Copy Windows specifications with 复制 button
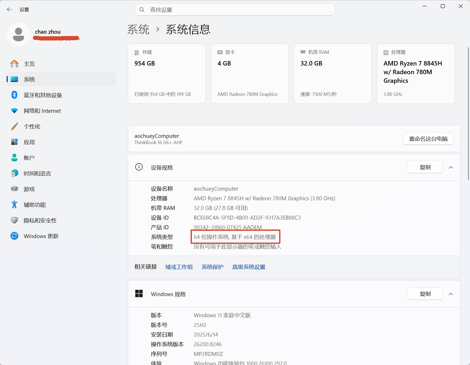Image resolution: width=470 pixels, height=365 pixels. click(x=425, y=294)
